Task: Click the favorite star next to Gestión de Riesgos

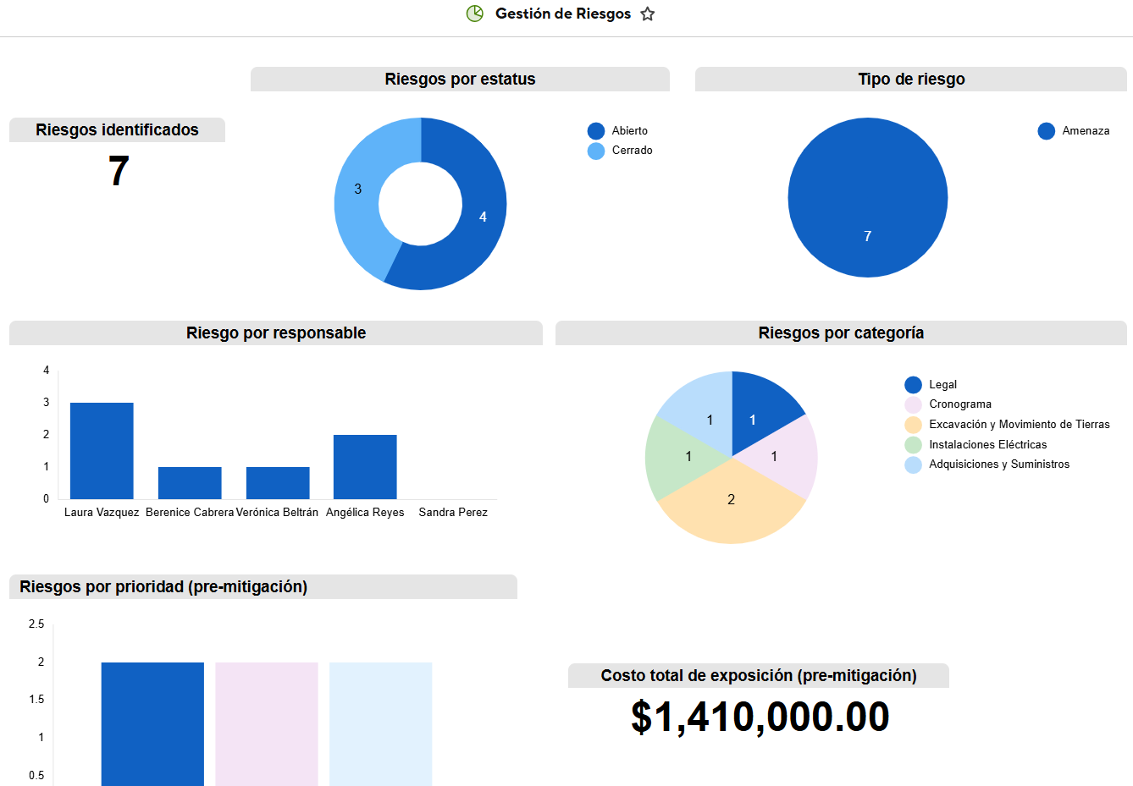Action: tap(648, 14)
